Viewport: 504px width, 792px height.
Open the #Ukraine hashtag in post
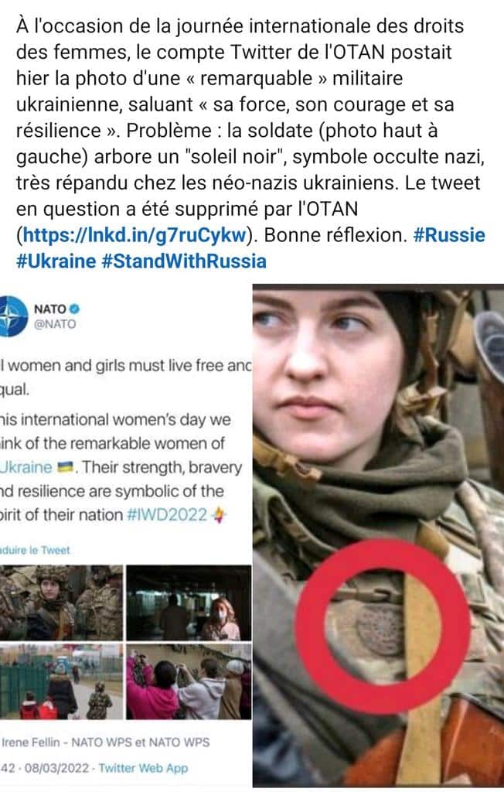pyautogui.click(x=56, y=261)
